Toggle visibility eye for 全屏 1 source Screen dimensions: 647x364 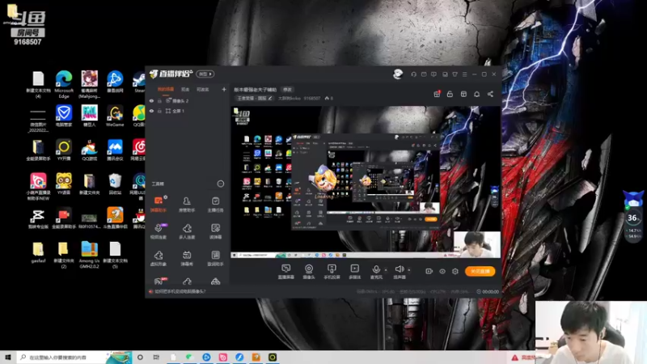click(151, 111)
